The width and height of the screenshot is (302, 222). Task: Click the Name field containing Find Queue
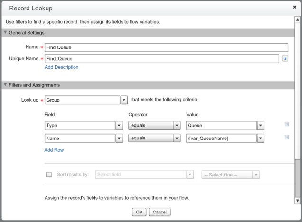166,47
